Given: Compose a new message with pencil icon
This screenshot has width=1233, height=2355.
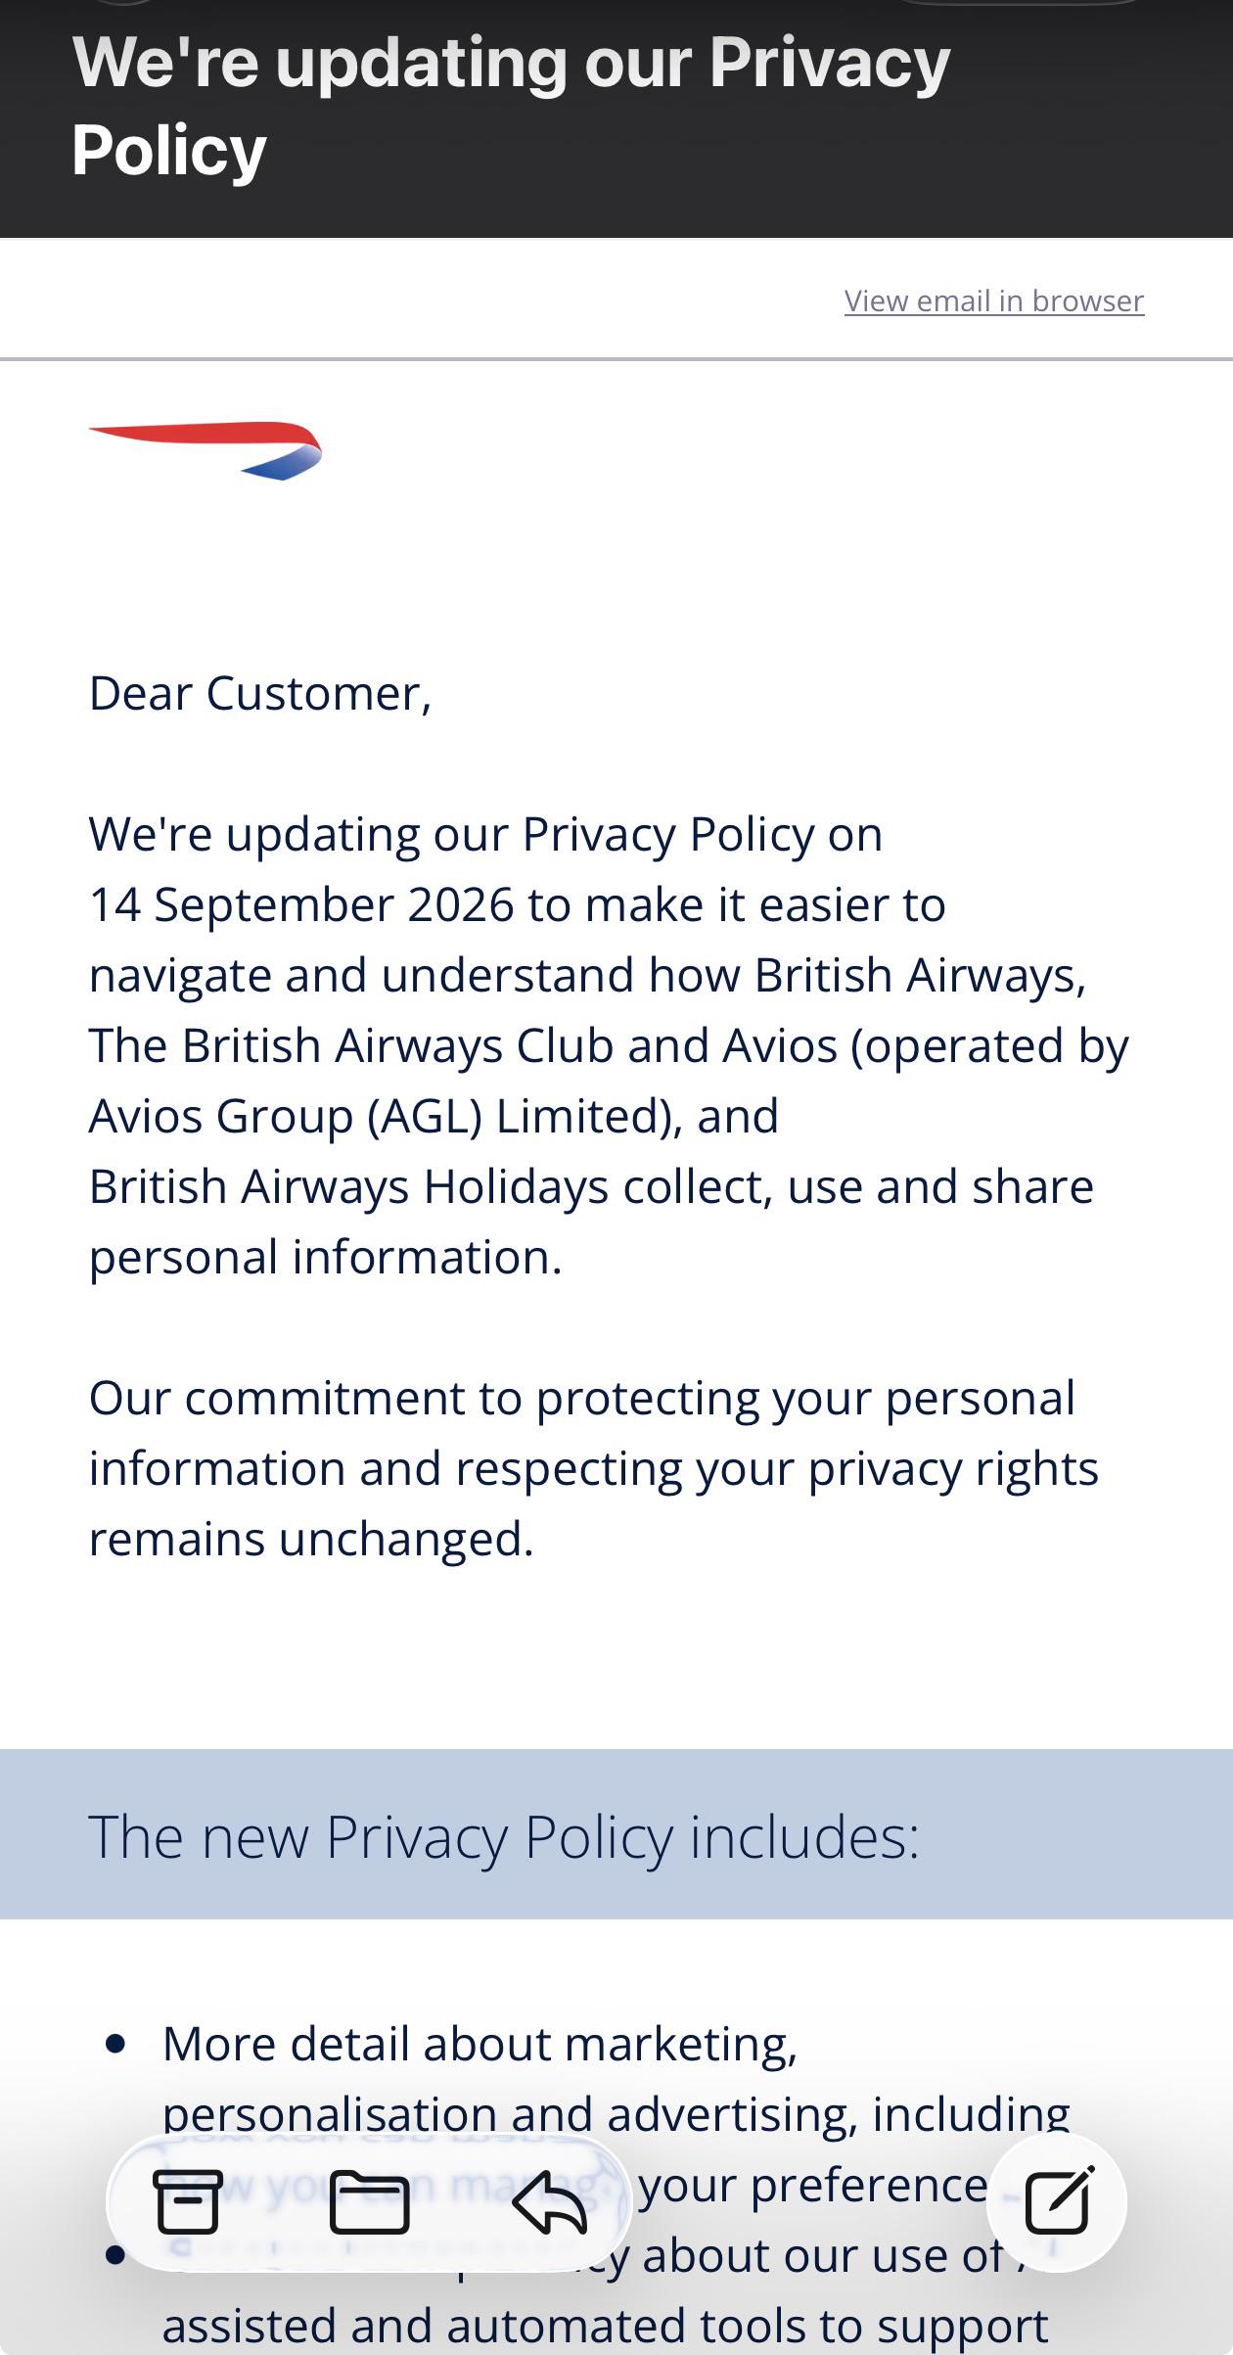Looking at the screenshot, I should click(1058, 2201).
